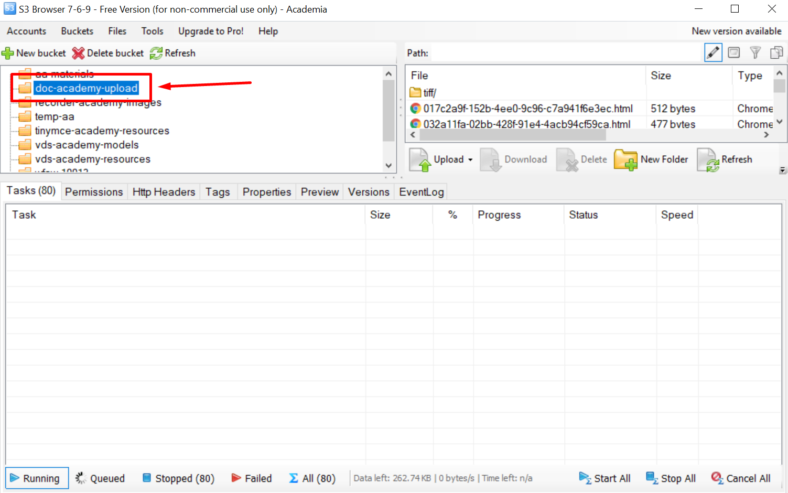
Task: Show Failed tasks filter
Action: click(252, 478)
